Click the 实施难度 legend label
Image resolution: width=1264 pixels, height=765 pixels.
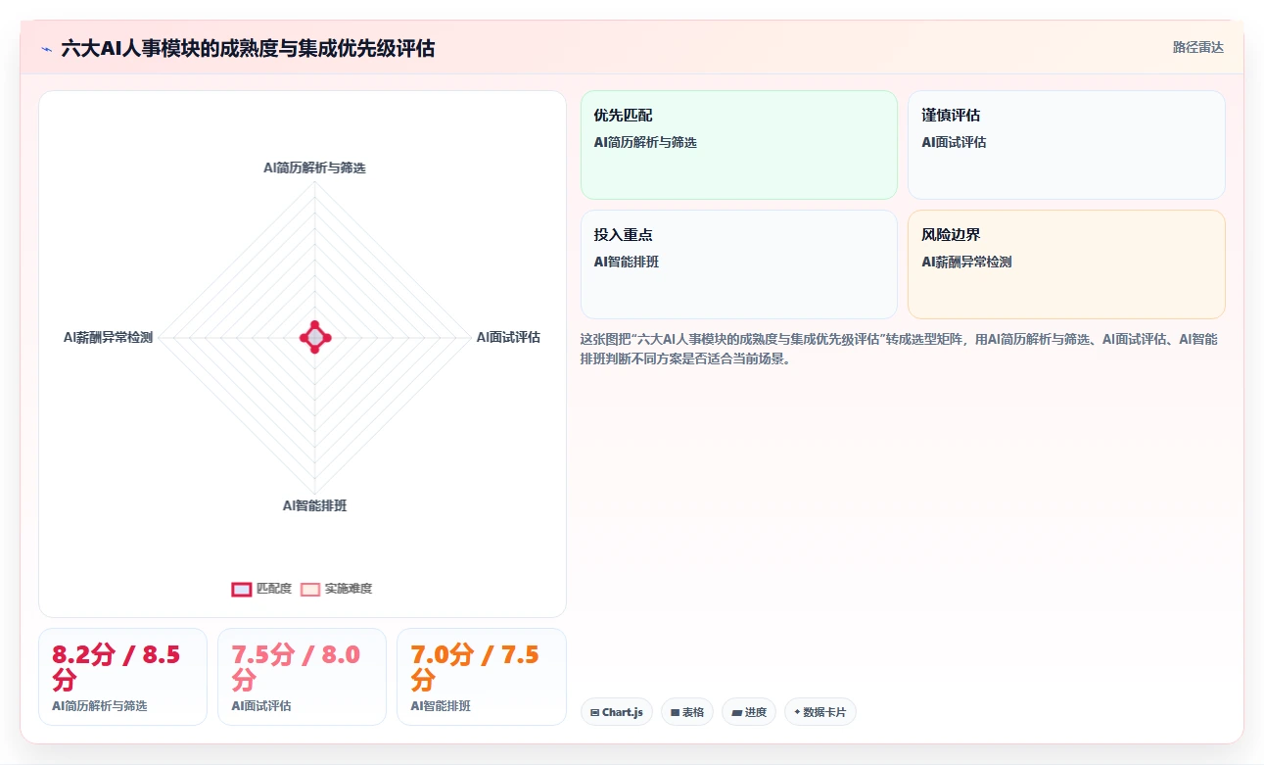pyautogui.click(x=349, y=589)
